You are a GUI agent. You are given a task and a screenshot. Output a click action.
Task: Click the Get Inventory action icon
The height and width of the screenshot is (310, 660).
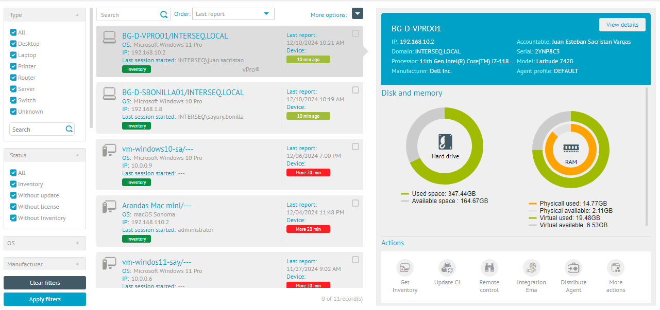[405, 268]
